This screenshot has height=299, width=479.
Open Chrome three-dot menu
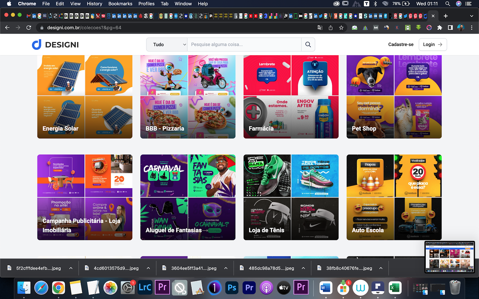point(472,28)
